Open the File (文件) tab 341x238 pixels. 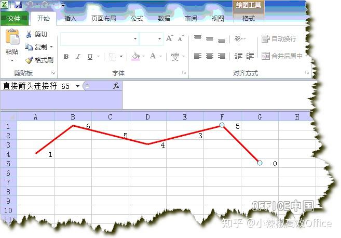(x=14, y=19)
